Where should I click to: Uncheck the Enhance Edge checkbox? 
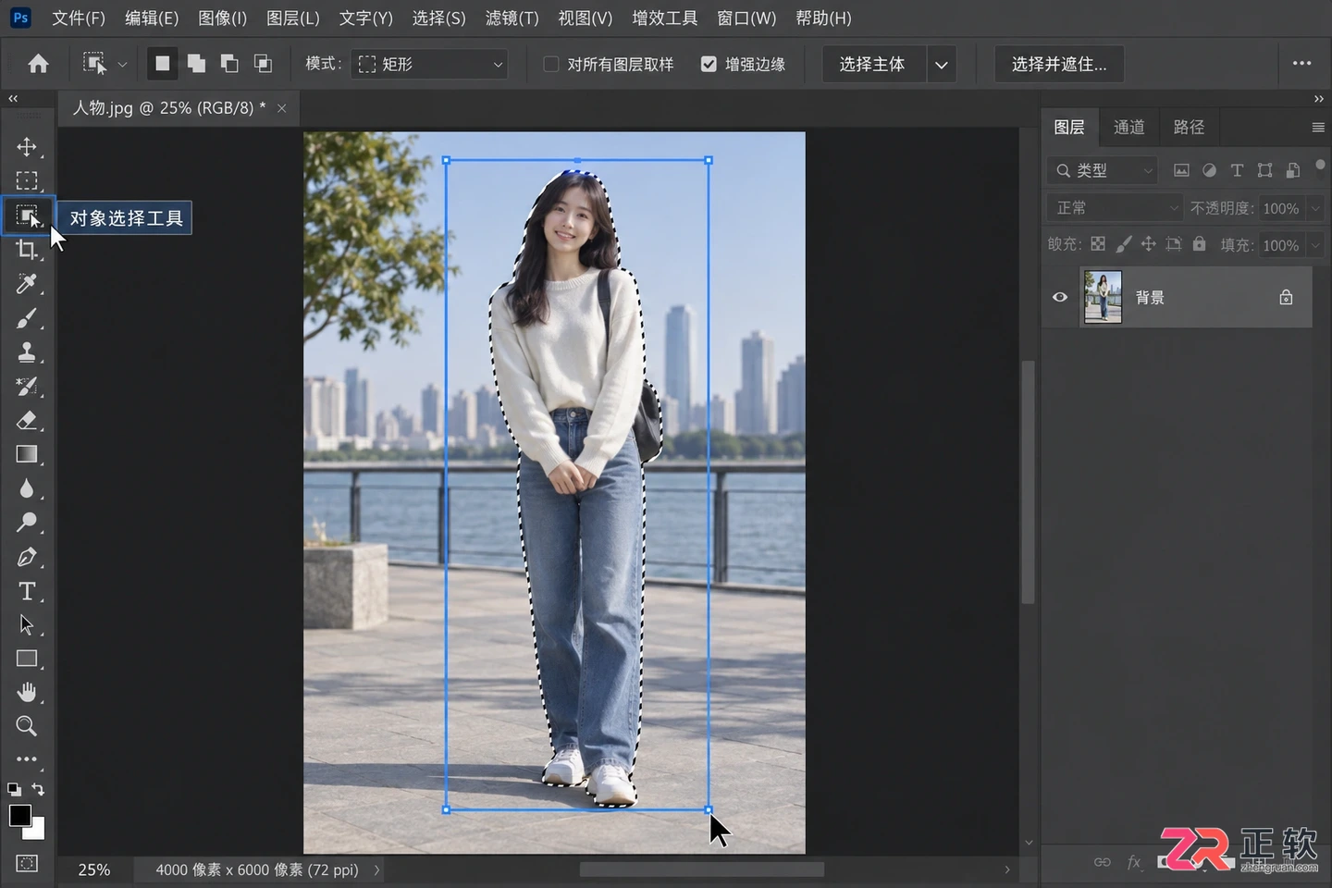pyautogui.click(x=709, y=64)
